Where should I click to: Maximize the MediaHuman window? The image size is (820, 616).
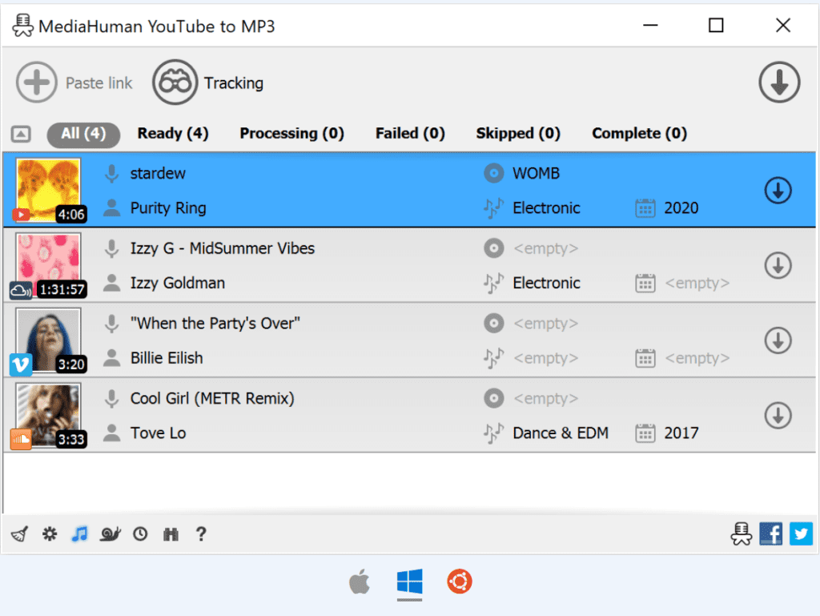pos(716,25)
